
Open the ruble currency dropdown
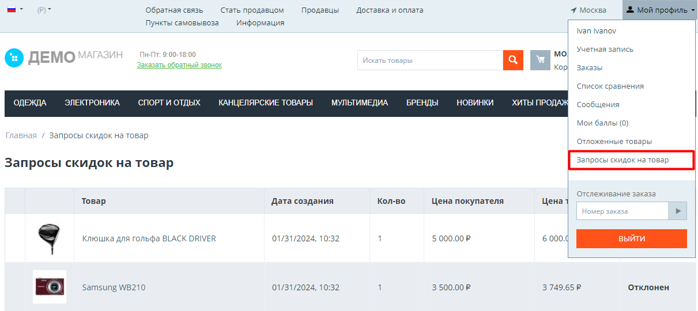(x=44, y=10)
